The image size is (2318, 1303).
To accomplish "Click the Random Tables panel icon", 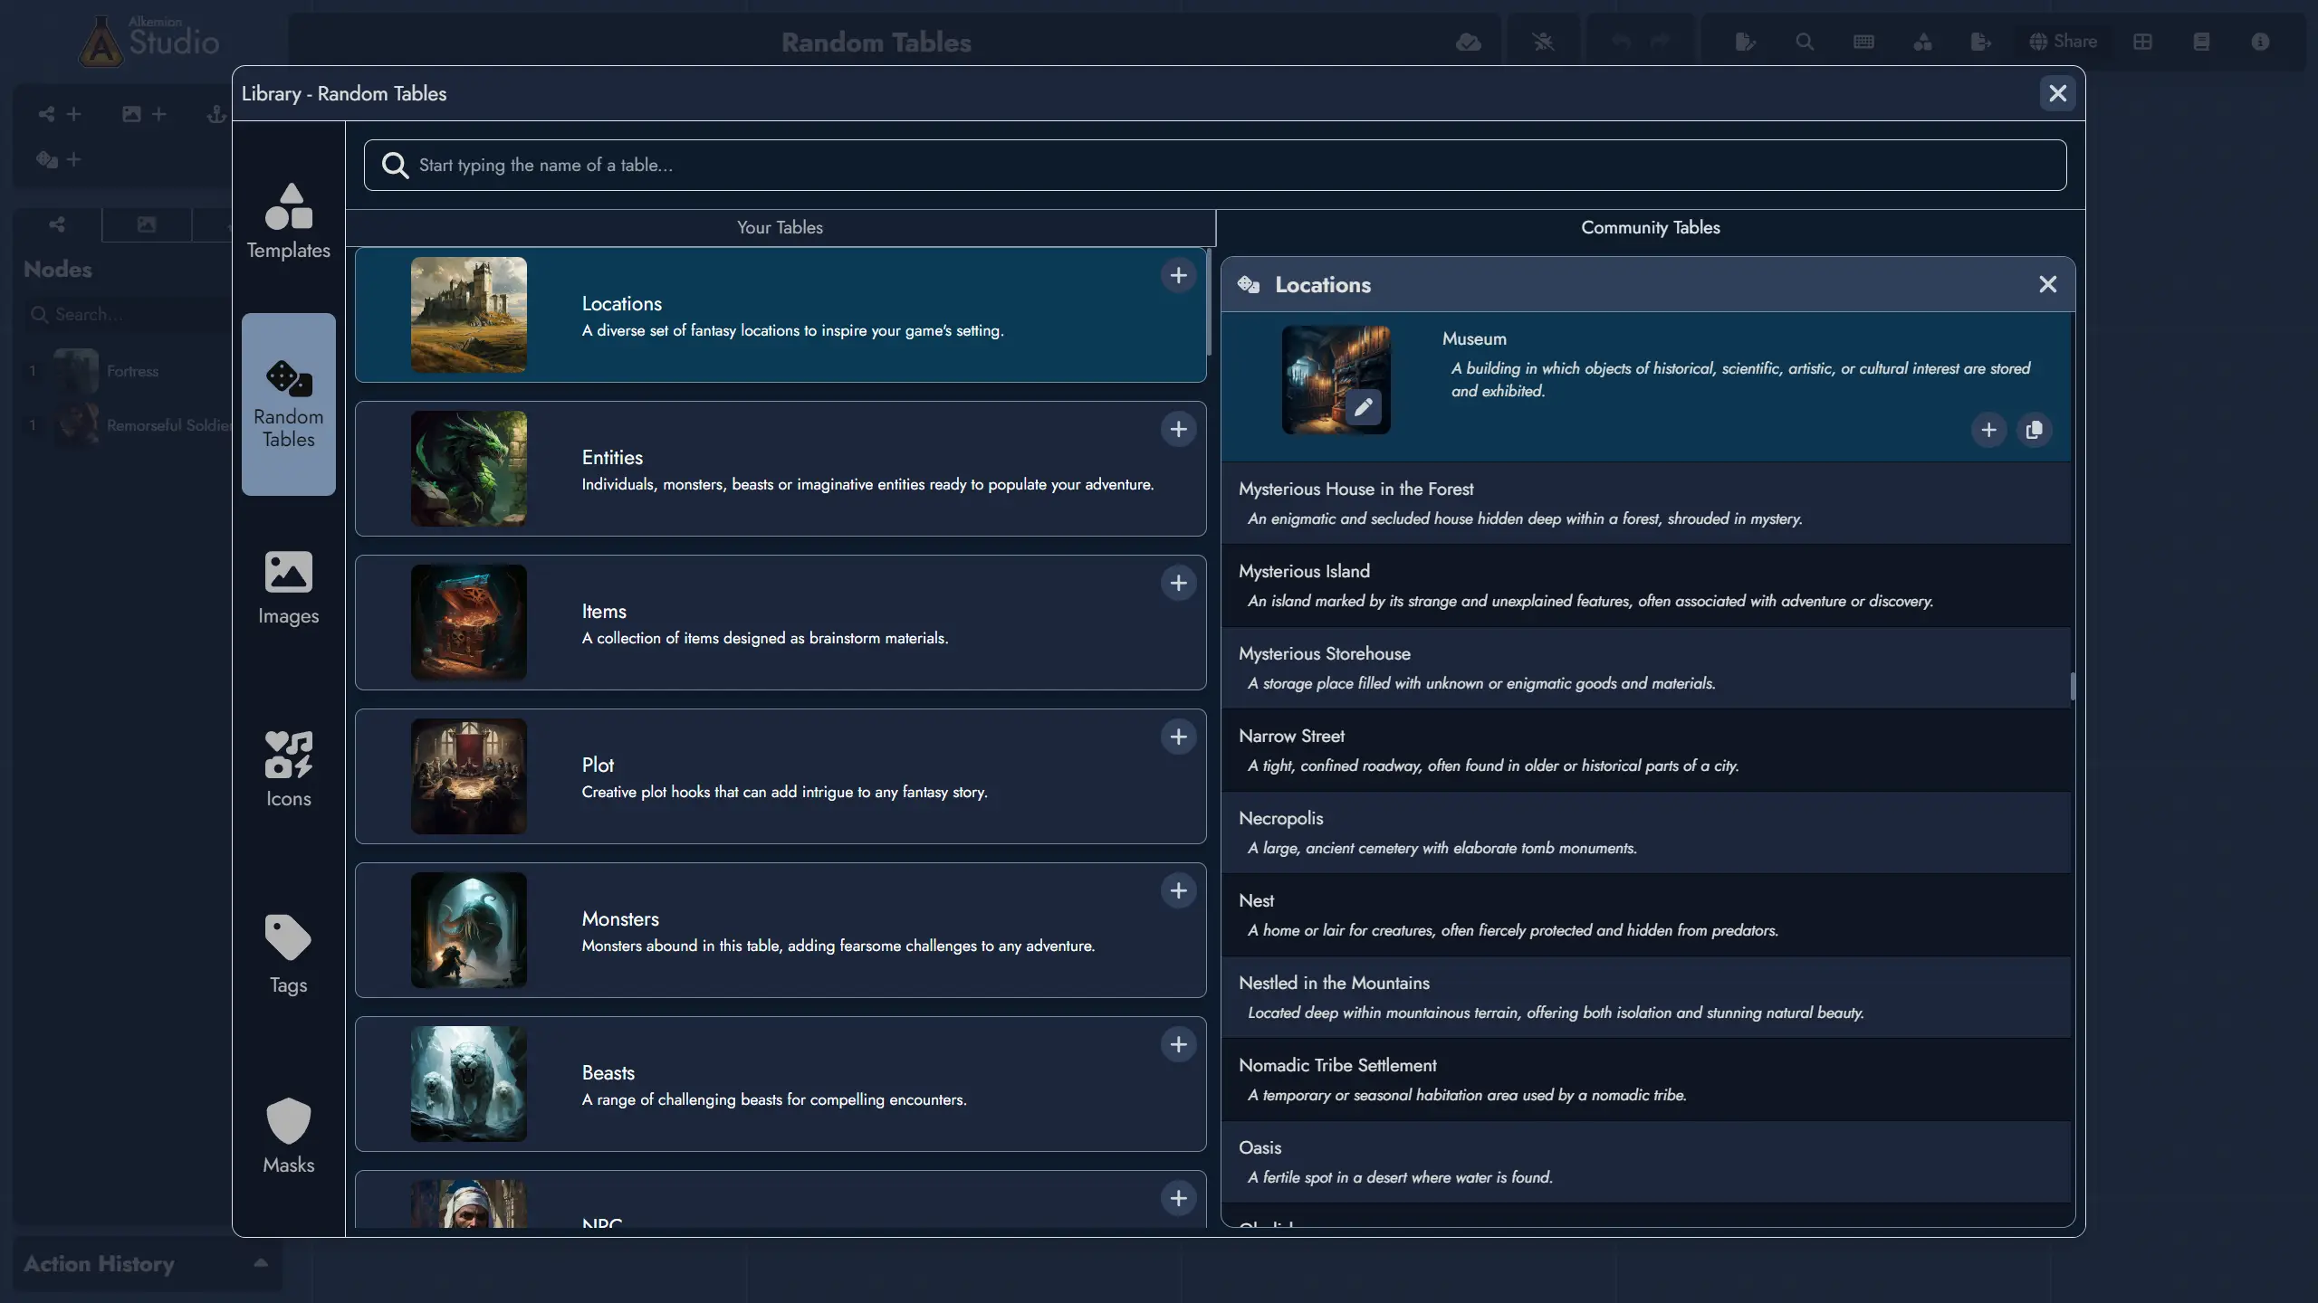I will coord(288,404).
